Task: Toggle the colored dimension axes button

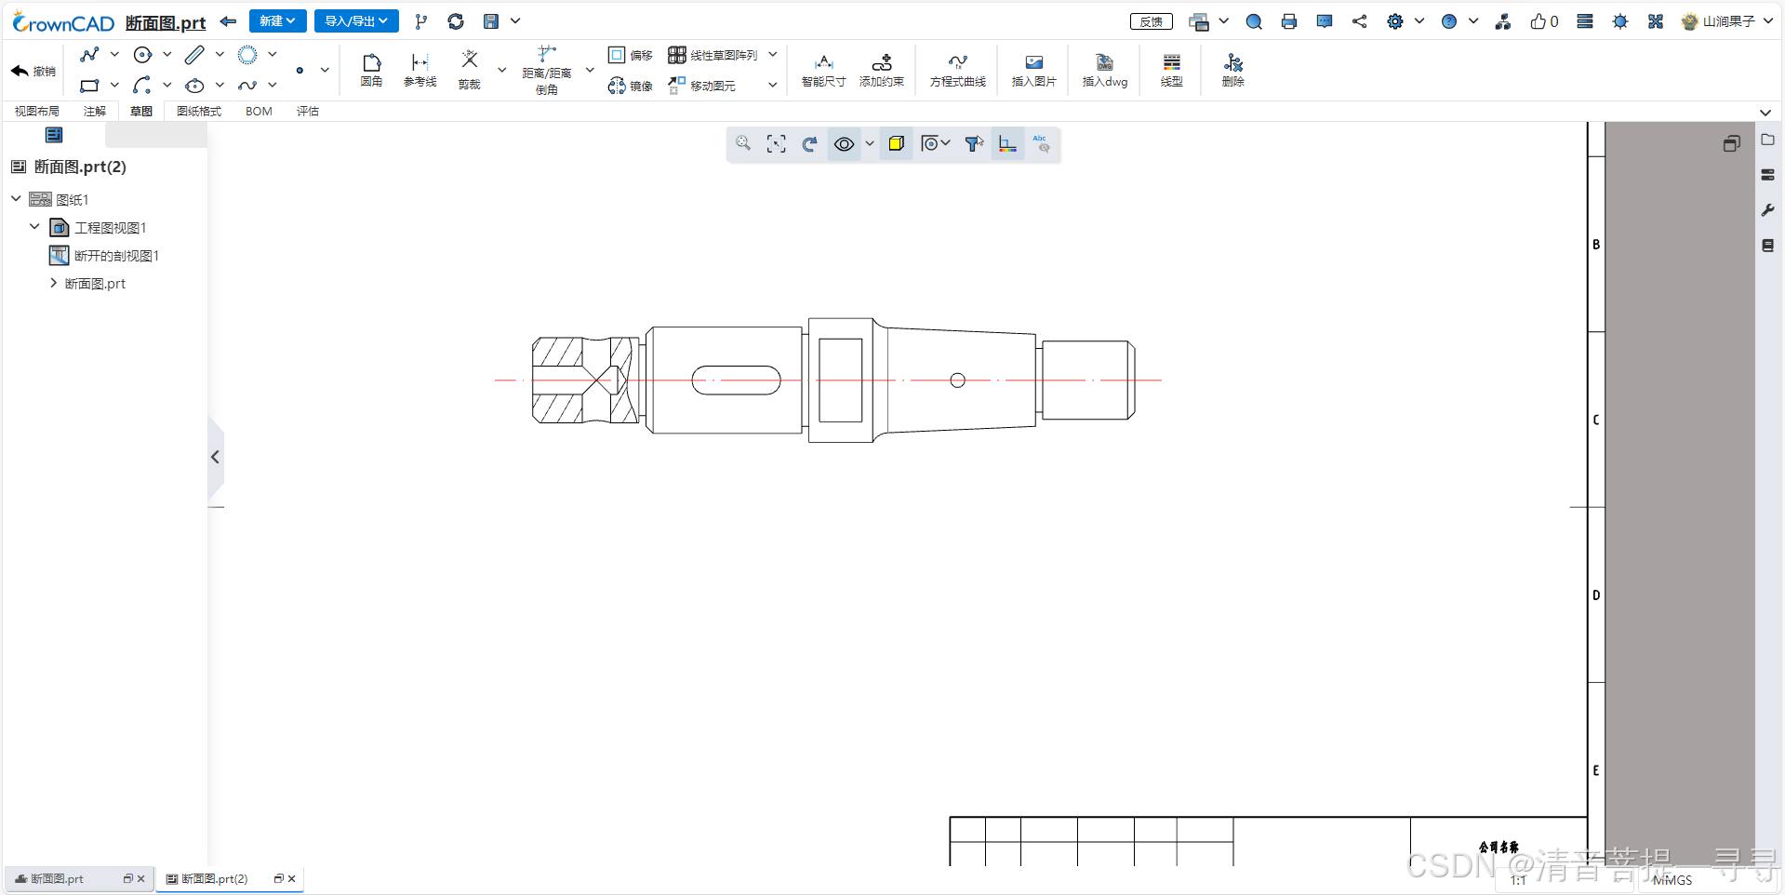Action: pyautogui.click(x=1007, y=144)
